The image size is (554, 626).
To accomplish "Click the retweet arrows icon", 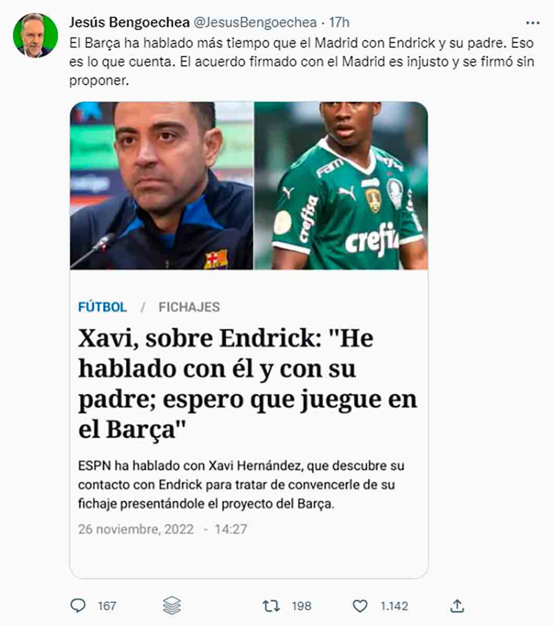I will tap(271, 606).
